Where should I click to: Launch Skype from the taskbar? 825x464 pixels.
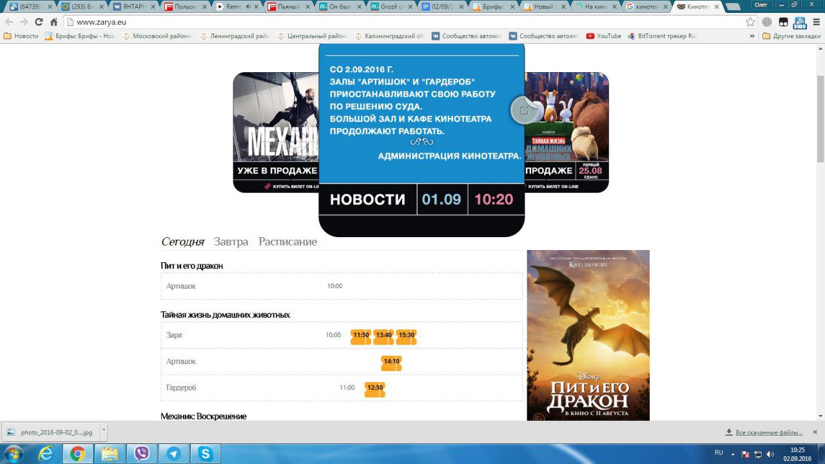(x=206, y=454)
